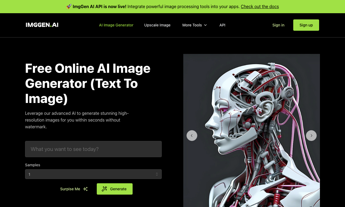Screen dimensions: 345x207
Task: Click the 'Leverage our advanced AI' description paragraph
Action: pyautogui.click(x=77, y=120)
